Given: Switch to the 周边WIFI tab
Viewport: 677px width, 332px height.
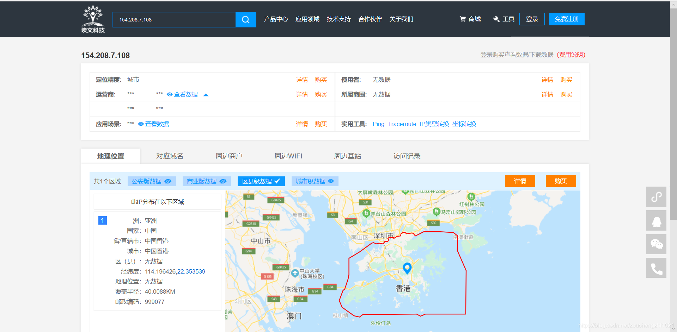Looking at the screenshot, I should click(x=288, y=156).
